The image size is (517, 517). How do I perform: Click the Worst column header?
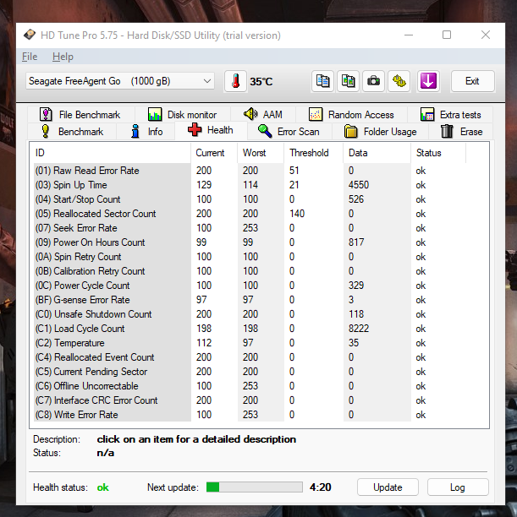click(261, 153)
